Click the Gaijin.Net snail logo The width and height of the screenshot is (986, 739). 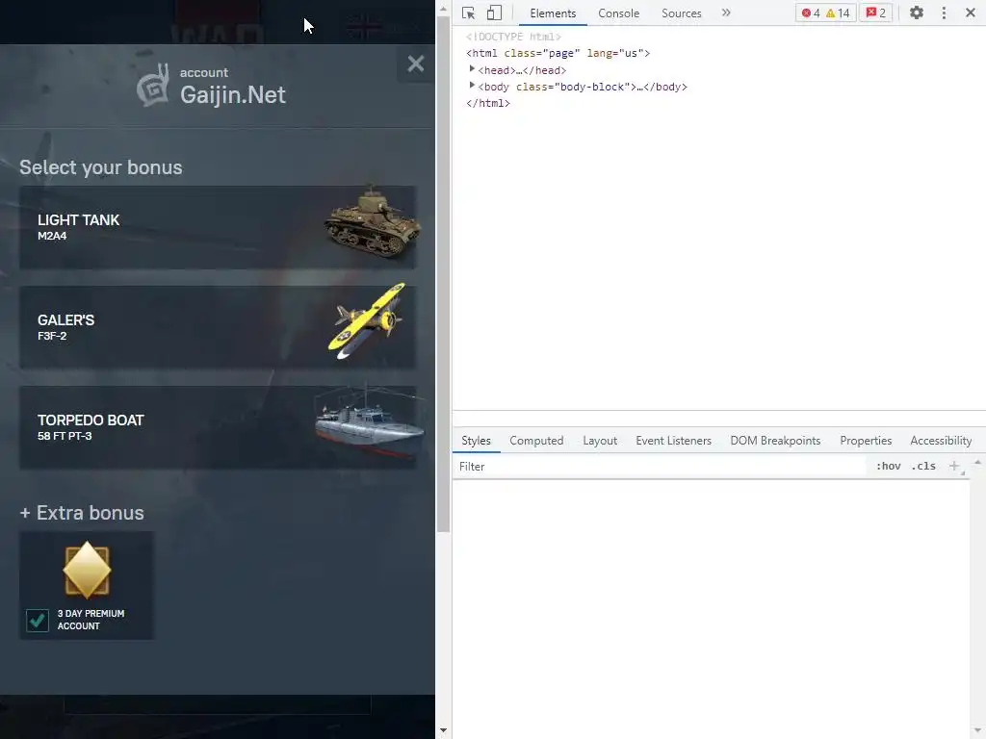pyautogui.click(x=153, y=85)
